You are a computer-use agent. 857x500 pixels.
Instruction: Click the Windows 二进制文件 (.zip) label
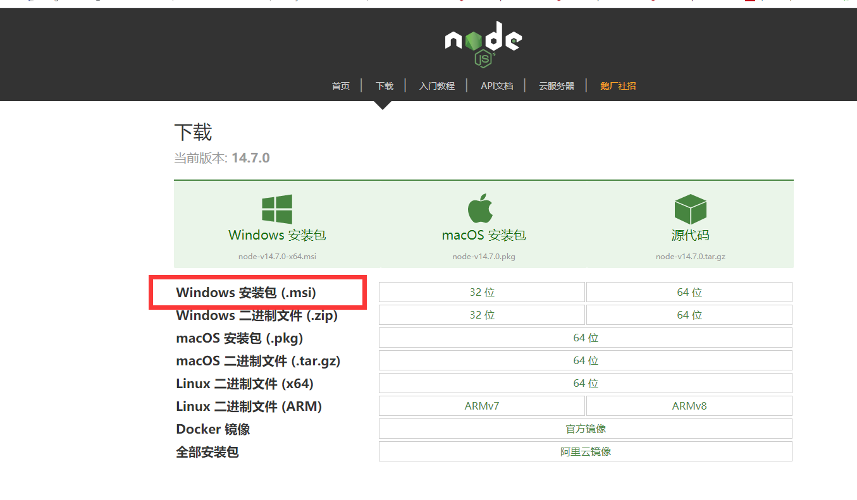click(x=257, y=315)
